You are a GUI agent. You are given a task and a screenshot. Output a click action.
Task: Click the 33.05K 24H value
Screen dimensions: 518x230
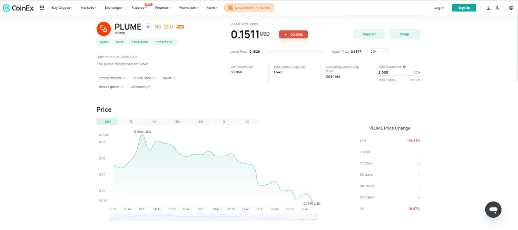coord(236,72)
